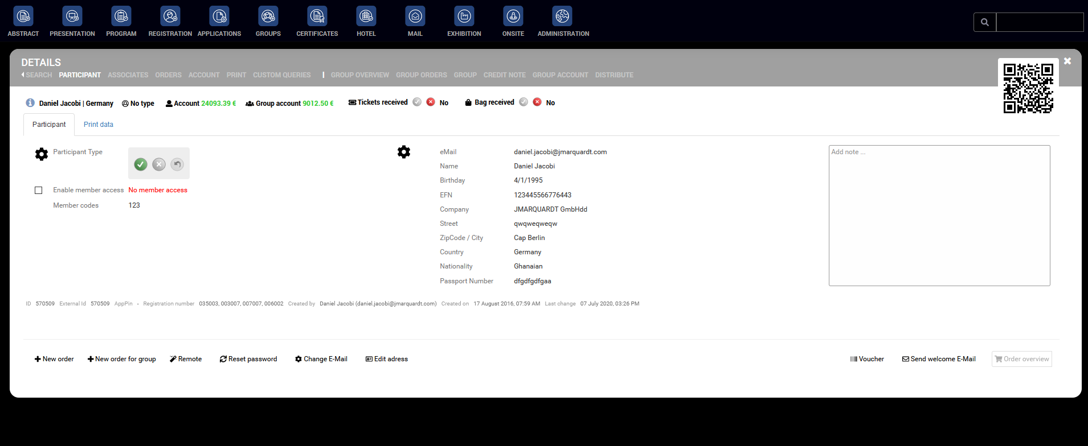
Task: Open the Applications module icon
Action: coord(219,16)
